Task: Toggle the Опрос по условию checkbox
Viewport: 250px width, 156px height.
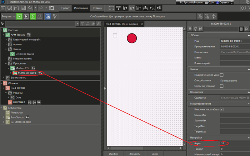Action: [222, 86]
